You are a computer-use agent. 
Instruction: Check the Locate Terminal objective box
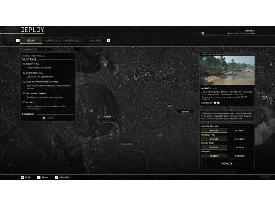coord(24,73)
